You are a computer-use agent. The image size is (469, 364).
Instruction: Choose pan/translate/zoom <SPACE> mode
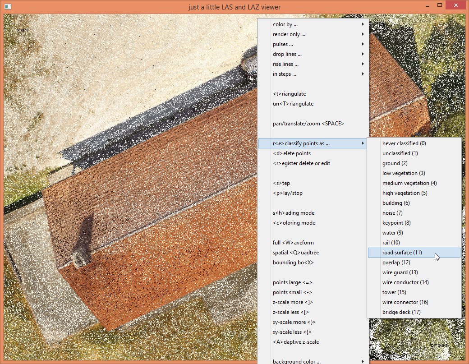point(308,124)
